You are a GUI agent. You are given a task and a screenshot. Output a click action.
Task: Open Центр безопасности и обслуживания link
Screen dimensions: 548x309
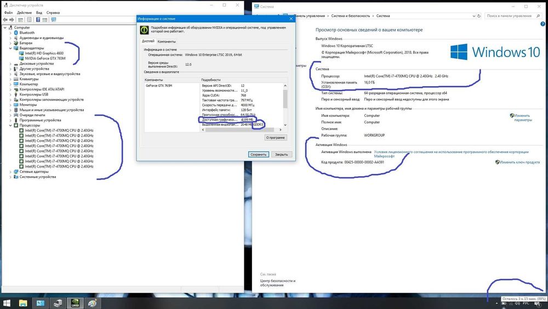[x=277, y=283]
